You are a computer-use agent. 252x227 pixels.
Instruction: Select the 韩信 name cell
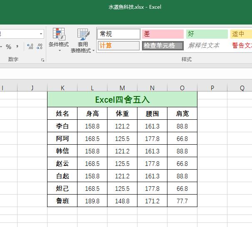click(62, 151)
